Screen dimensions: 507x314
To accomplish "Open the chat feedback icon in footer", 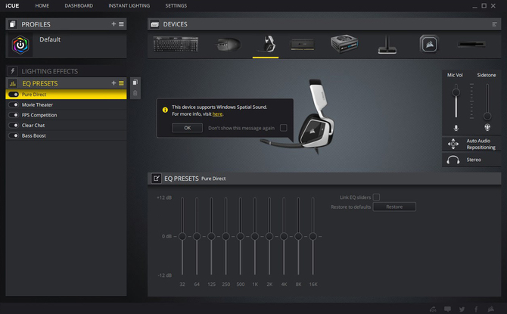I will 447,309.
